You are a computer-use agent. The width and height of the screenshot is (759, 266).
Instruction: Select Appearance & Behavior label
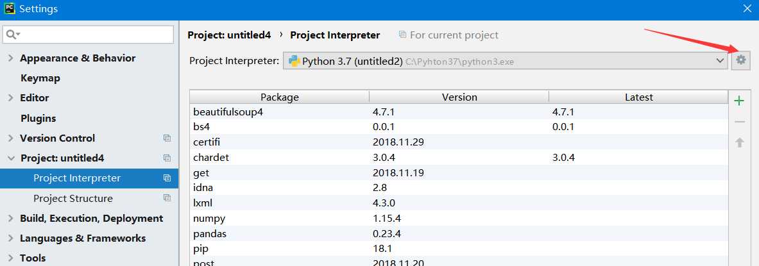click(78, 58)
